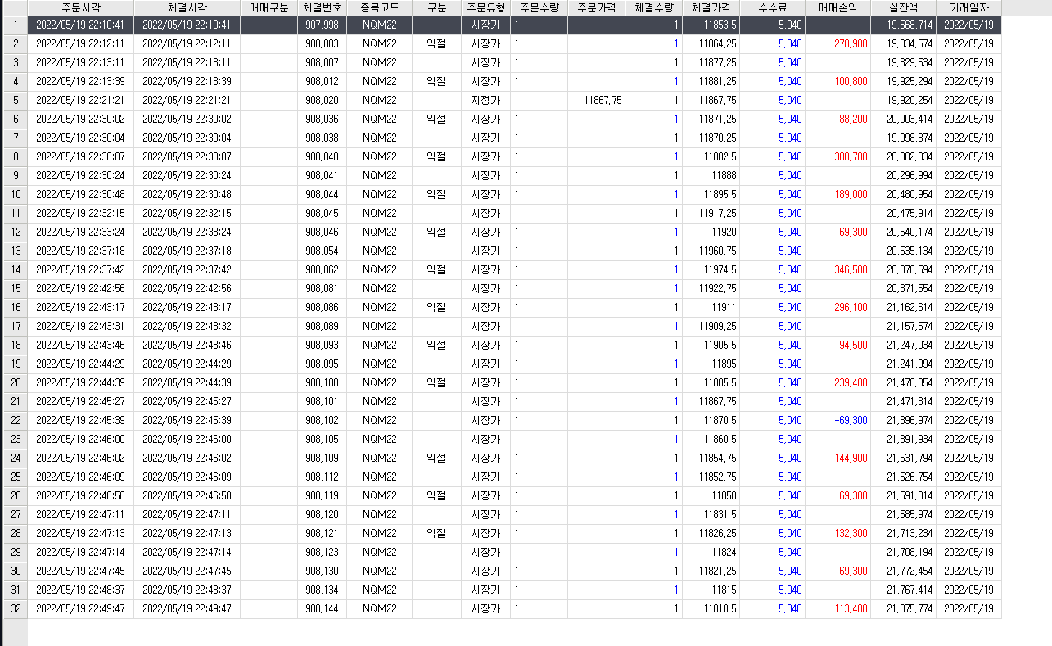Select the balance value 21,875,774
The height and width of the screenshot is (646, 1052).
[x=910, y=608]
